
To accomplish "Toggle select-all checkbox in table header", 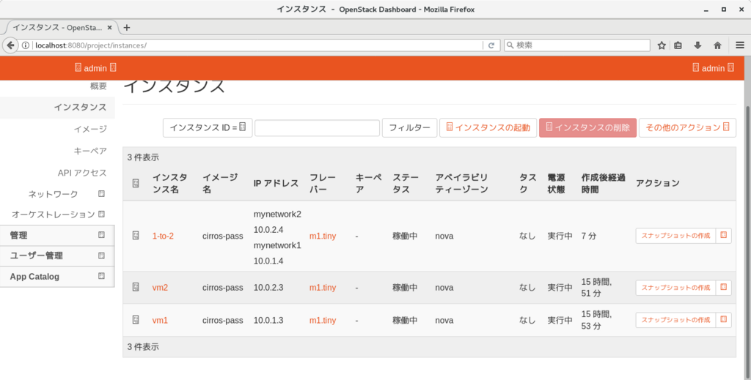I will (x=136, y=184).
